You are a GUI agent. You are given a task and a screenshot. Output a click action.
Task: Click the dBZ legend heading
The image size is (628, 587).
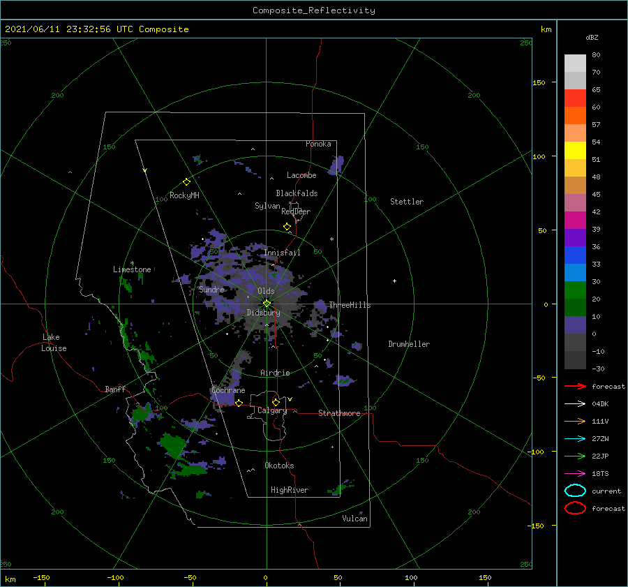592,37
